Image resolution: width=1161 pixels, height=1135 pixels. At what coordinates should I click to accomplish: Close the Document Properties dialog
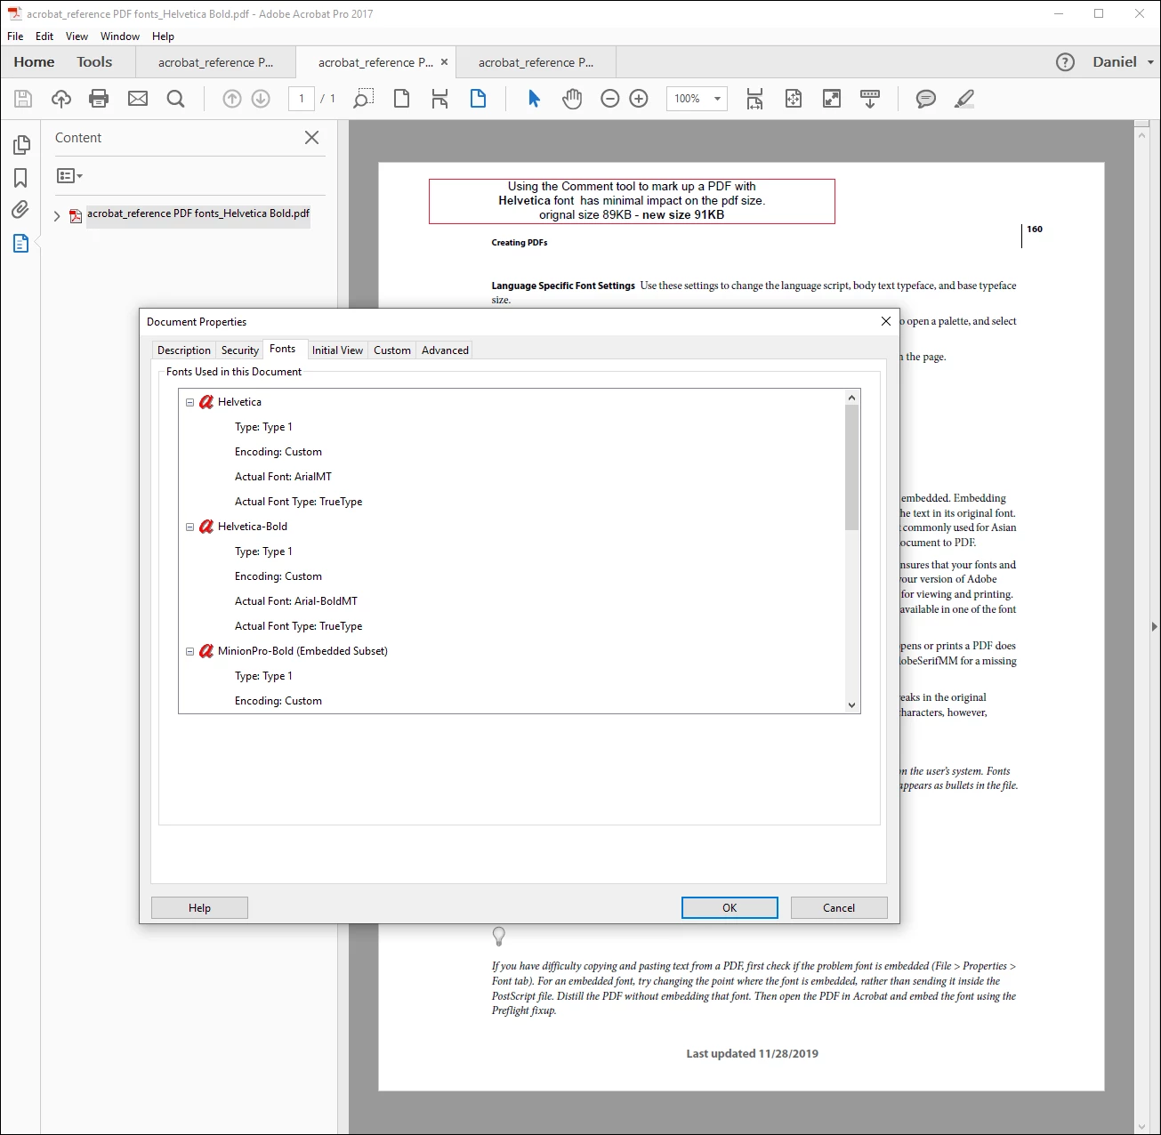pos(886,322)
